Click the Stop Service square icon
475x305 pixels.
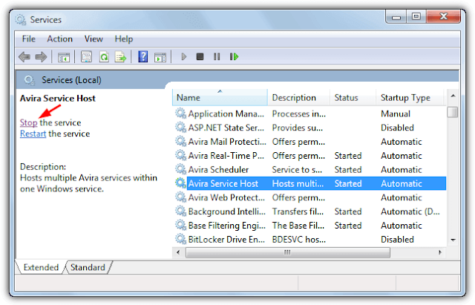(200, 56)
